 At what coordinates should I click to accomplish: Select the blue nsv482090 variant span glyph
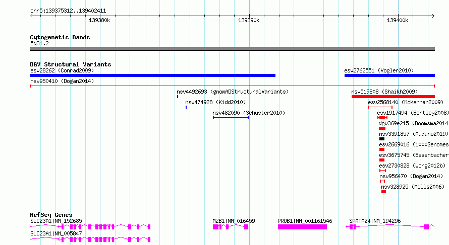[231, 118]
